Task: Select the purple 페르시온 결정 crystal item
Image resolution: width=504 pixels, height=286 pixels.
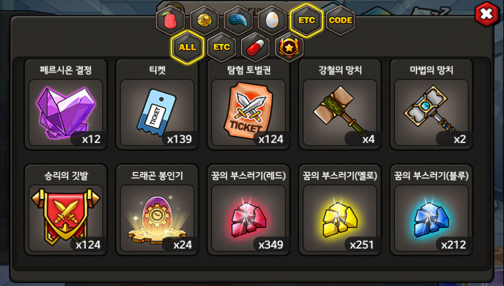Action: click(x=66, y=104)
